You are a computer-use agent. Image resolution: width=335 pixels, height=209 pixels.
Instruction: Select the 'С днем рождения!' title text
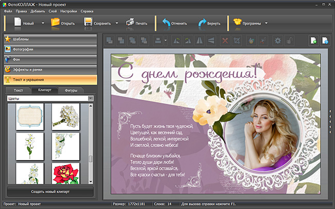pos(188,74)
